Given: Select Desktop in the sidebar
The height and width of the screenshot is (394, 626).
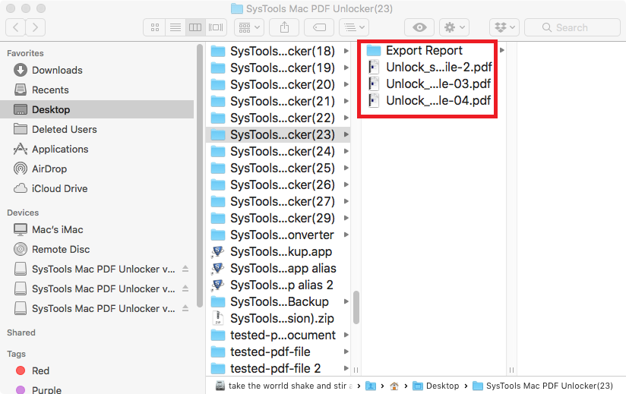Looking at the screenshot, I should click(96, 109).
